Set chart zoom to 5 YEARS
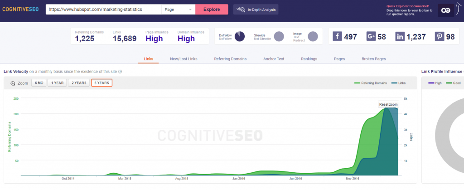 101,83
